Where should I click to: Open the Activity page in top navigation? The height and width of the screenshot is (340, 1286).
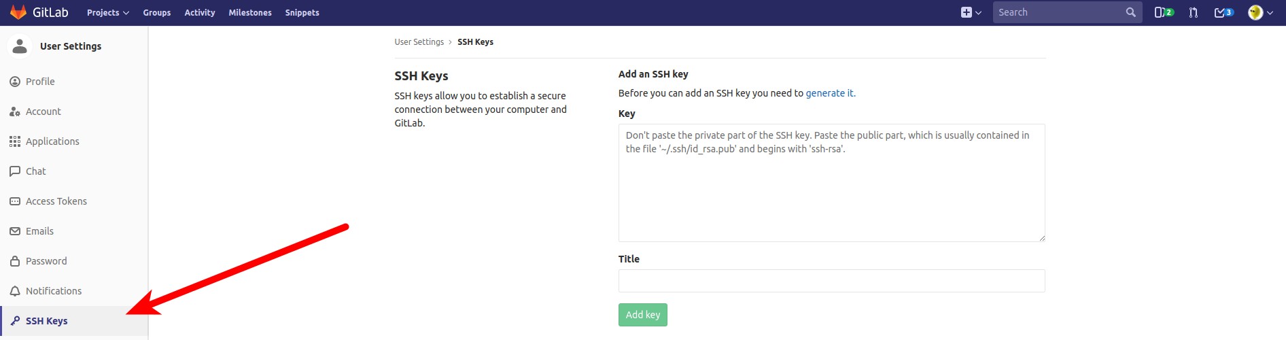(199, 12)
